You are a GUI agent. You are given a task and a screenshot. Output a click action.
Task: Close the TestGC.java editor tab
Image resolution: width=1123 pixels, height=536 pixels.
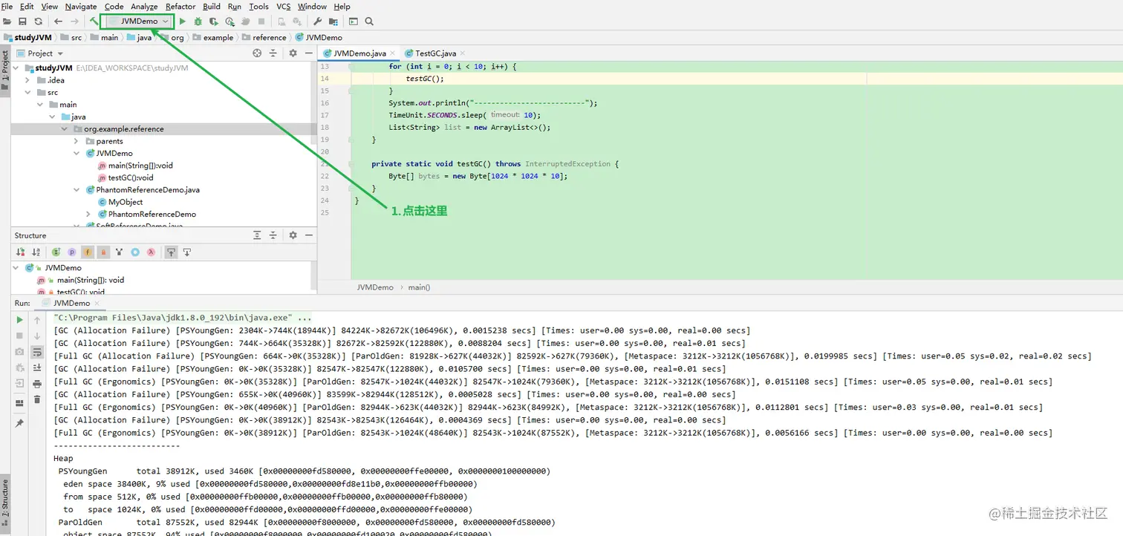(463, 53)
